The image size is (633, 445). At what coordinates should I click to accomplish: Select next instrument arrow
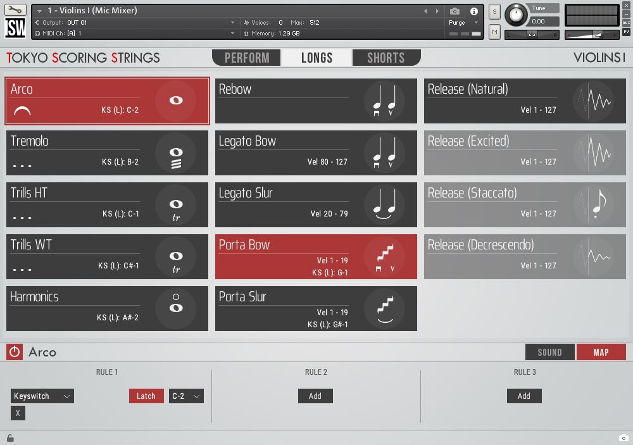point(437,11)
